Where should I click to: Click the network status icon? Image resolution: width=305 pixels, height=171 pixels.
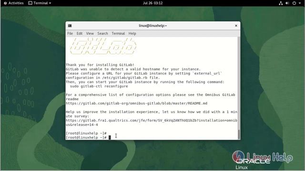pos(281,3)
